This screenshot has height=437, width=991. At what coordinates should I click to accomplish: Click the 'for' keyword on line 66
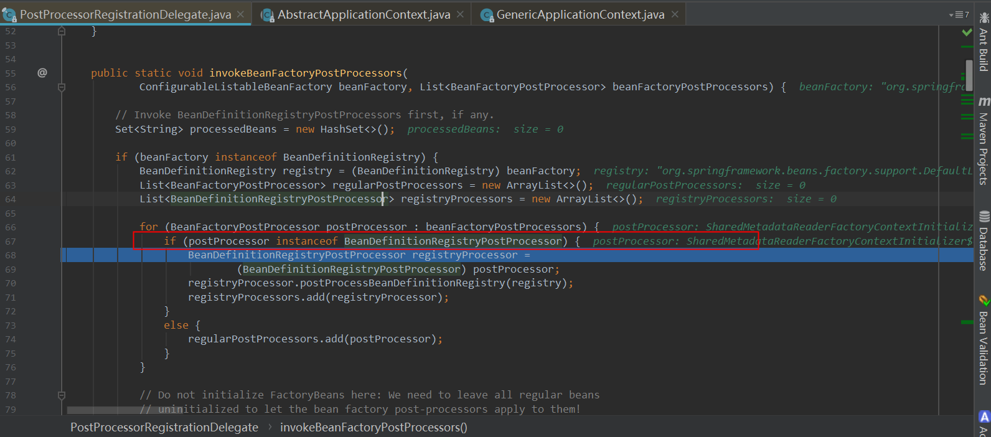click(149, 227)
